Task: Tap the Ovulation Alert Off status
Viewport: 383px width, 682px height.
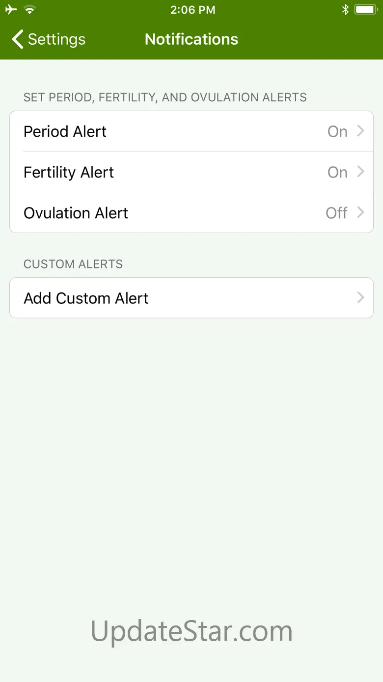Action: click(336, 213)
